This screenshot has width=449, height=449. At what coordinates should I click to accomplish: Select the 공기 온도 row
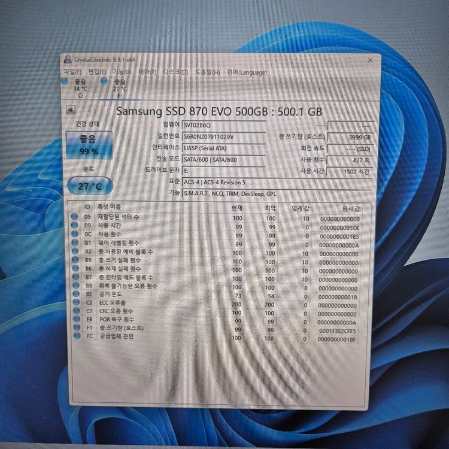(216, 296)
